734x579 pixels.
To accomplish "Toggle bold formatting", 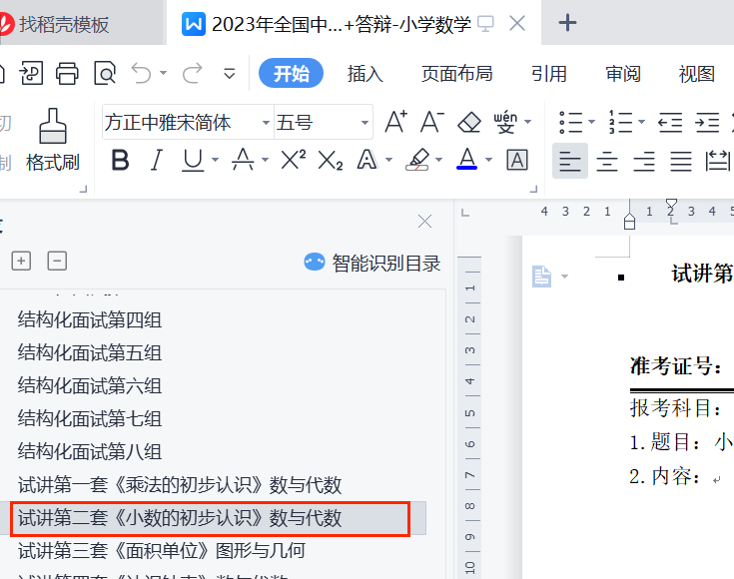I will coord(120,160).
